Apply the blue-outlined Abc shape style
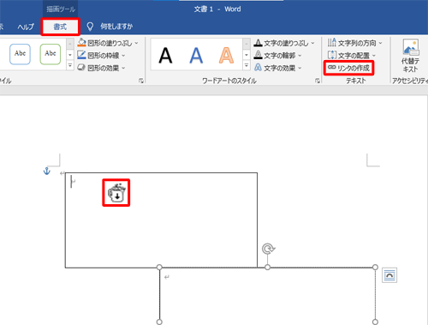Screen dimensions: 428x325 click(x=20, y=54)
